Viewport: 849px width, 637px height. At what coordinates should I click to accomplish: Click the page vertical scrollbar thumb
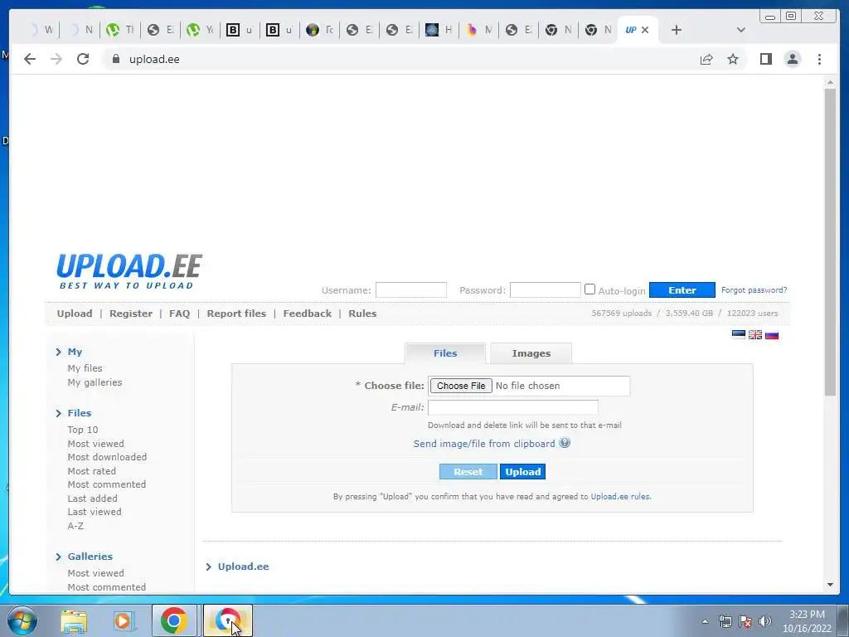point(830,242)
